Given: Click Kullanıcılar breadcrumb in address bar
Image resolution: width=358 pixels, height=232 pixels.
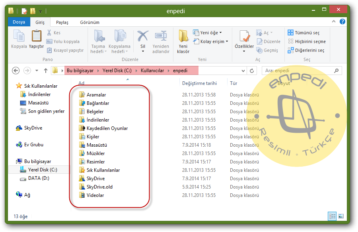Looking at the screenshot, I should click(x=152, y=71).
